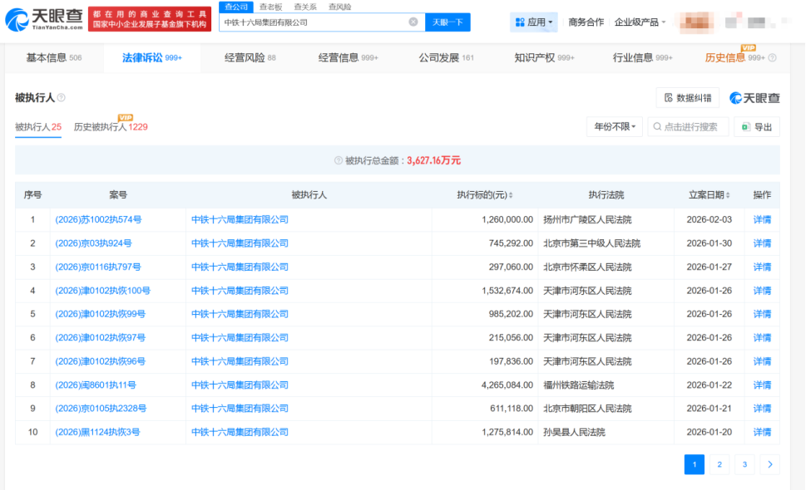Click the help icon before 被执行总金额
Screen dimensions: 806x490
[x=339, y=160]
